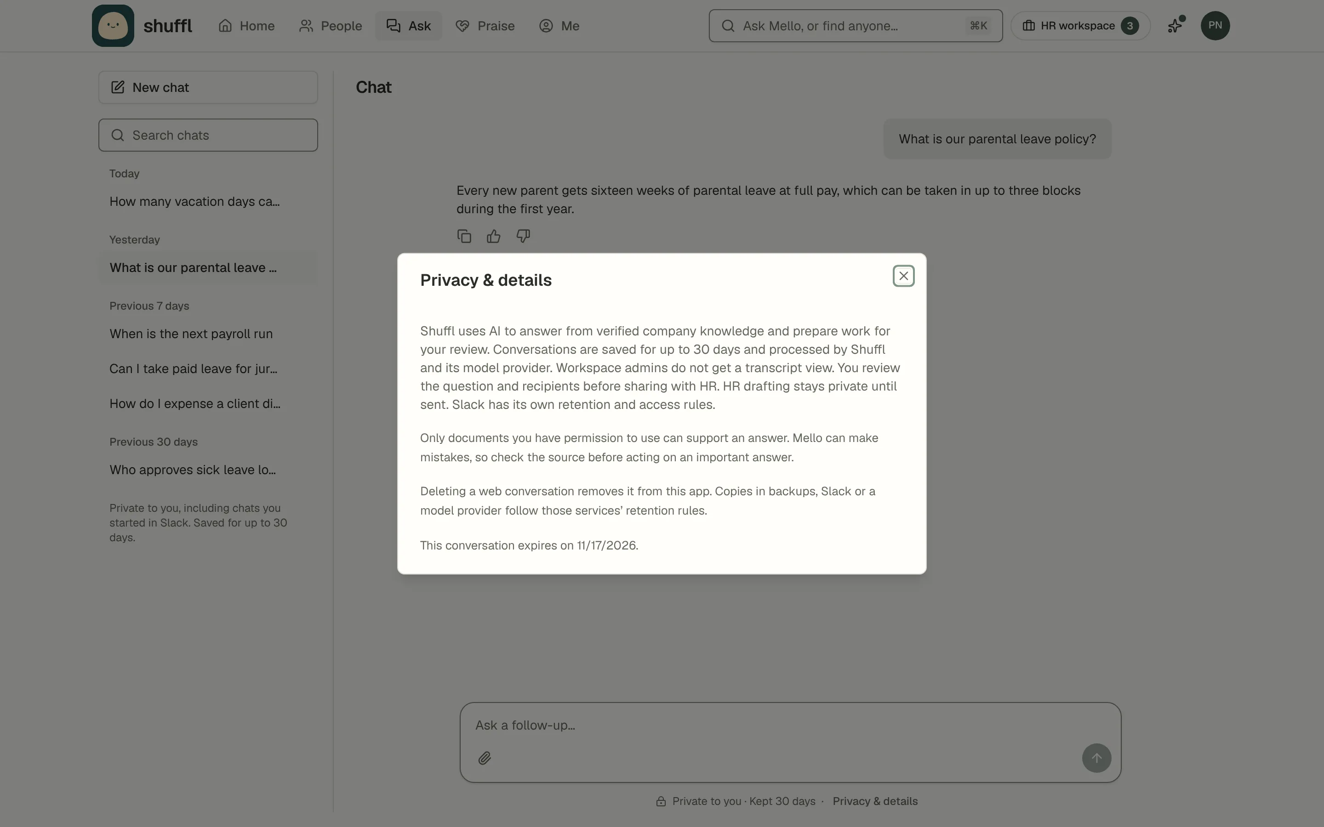The width and height of the screenshot is (1324, 827).
Task: Click the Ask a follow-up input
Action: click(790, 725)
